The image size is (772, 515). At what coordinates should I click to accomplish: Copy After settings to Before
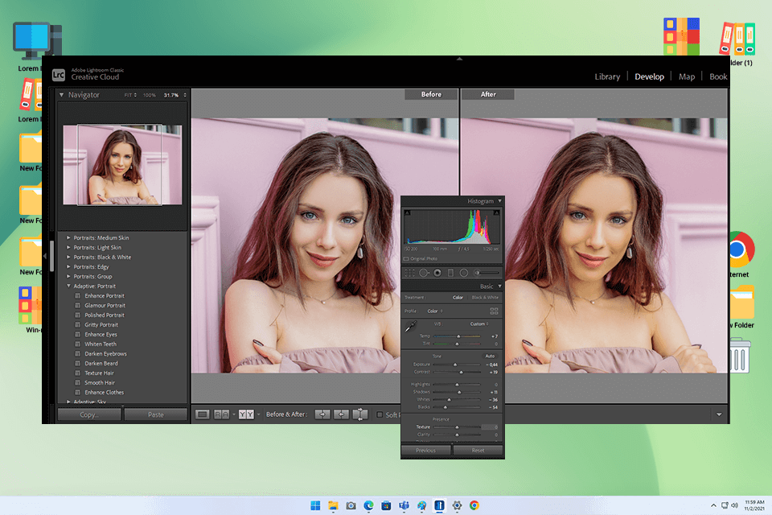tap(341, 414)
